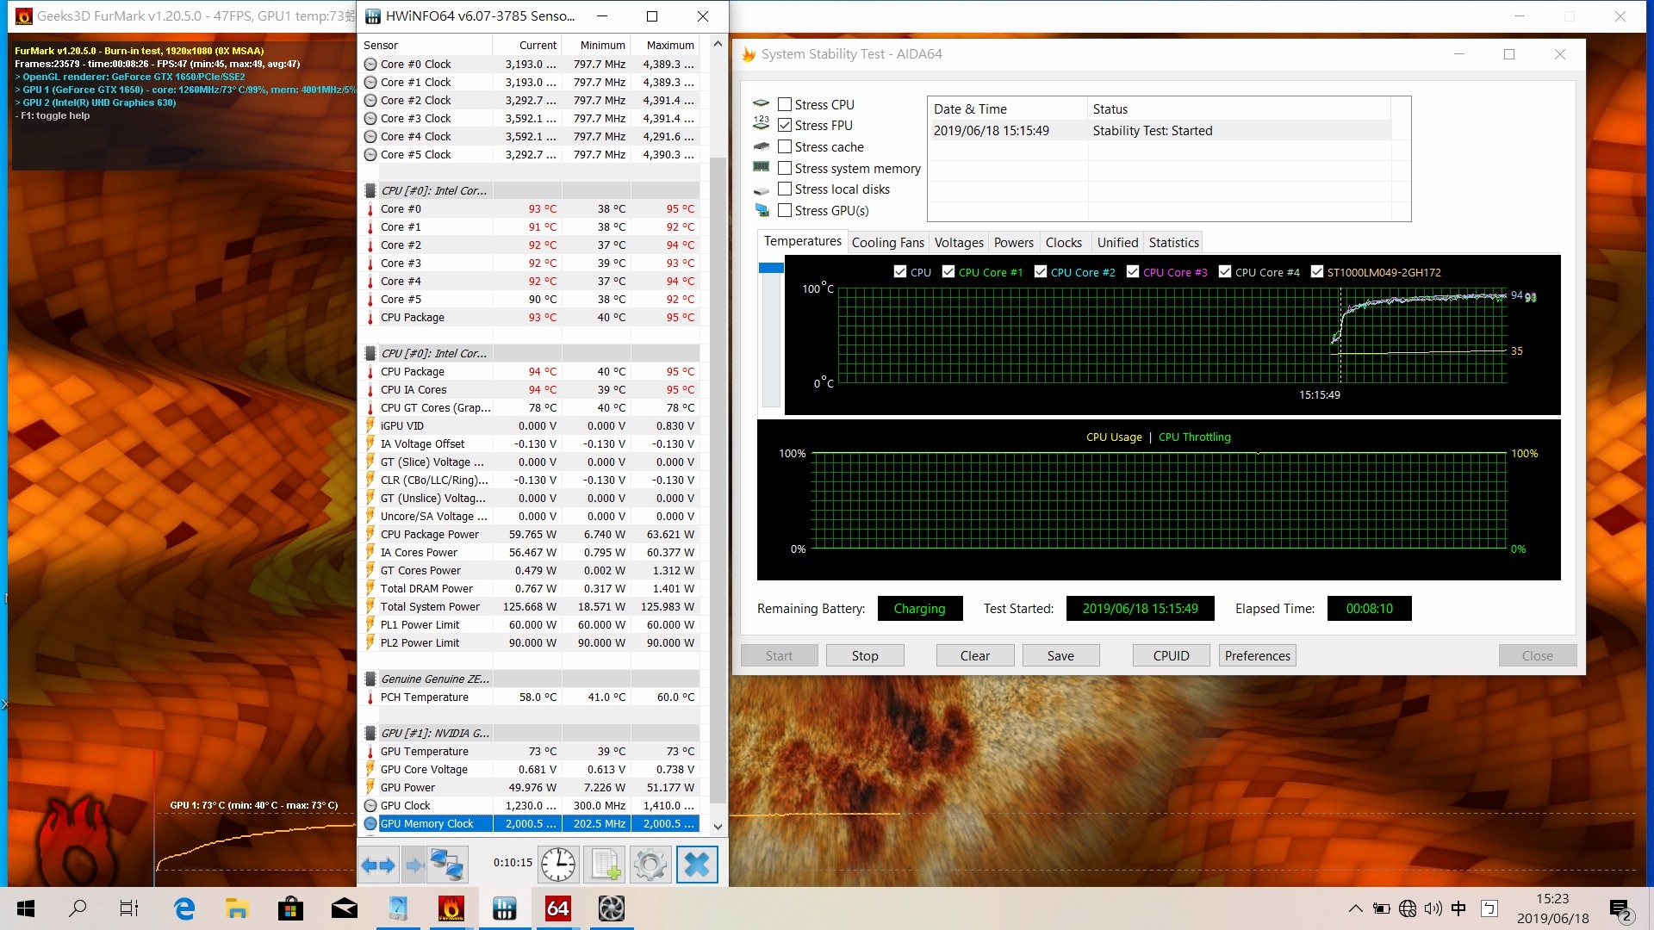Open AIDA64 from the taskbar
This screenshot has width=1654, height=930.
point(558,908)
